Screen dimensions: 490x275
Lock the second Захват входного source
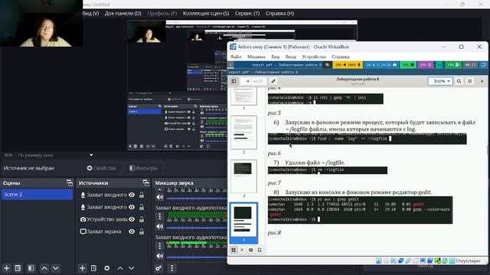[142, 207]
